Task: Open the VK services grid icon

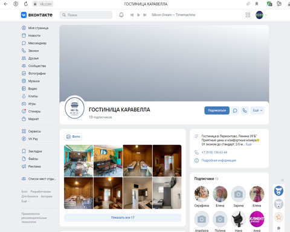Action: [x=248, y=15]
